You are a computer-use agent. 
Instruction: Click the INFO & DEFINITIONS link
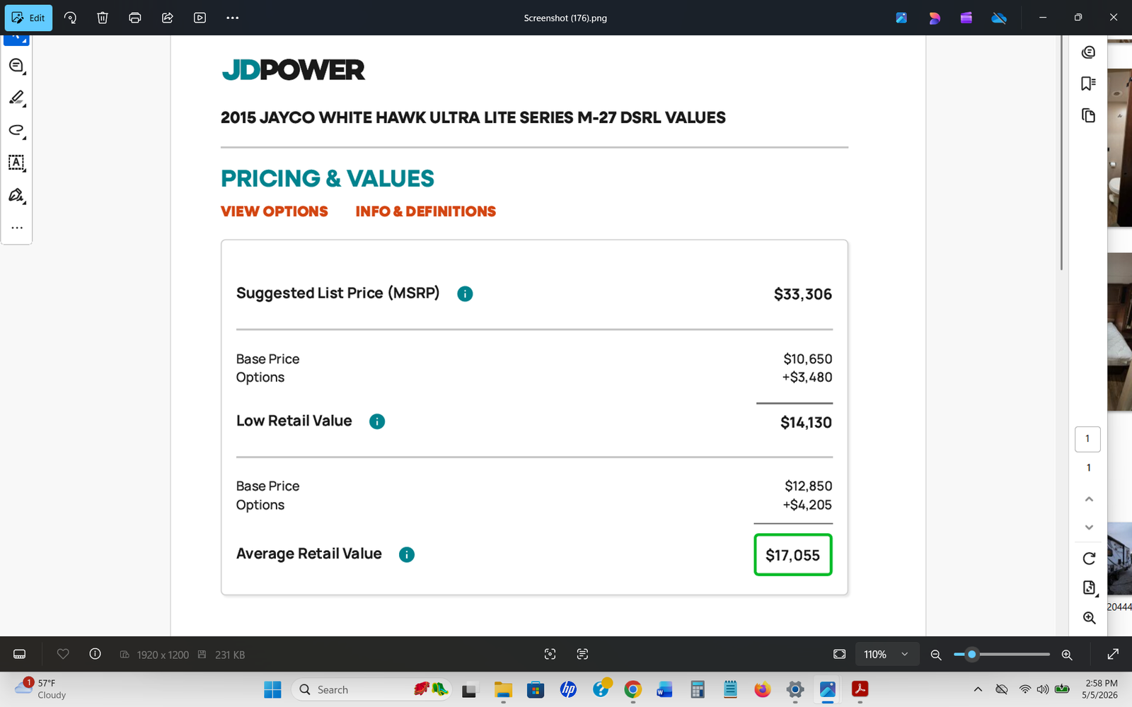coord(425,211)
